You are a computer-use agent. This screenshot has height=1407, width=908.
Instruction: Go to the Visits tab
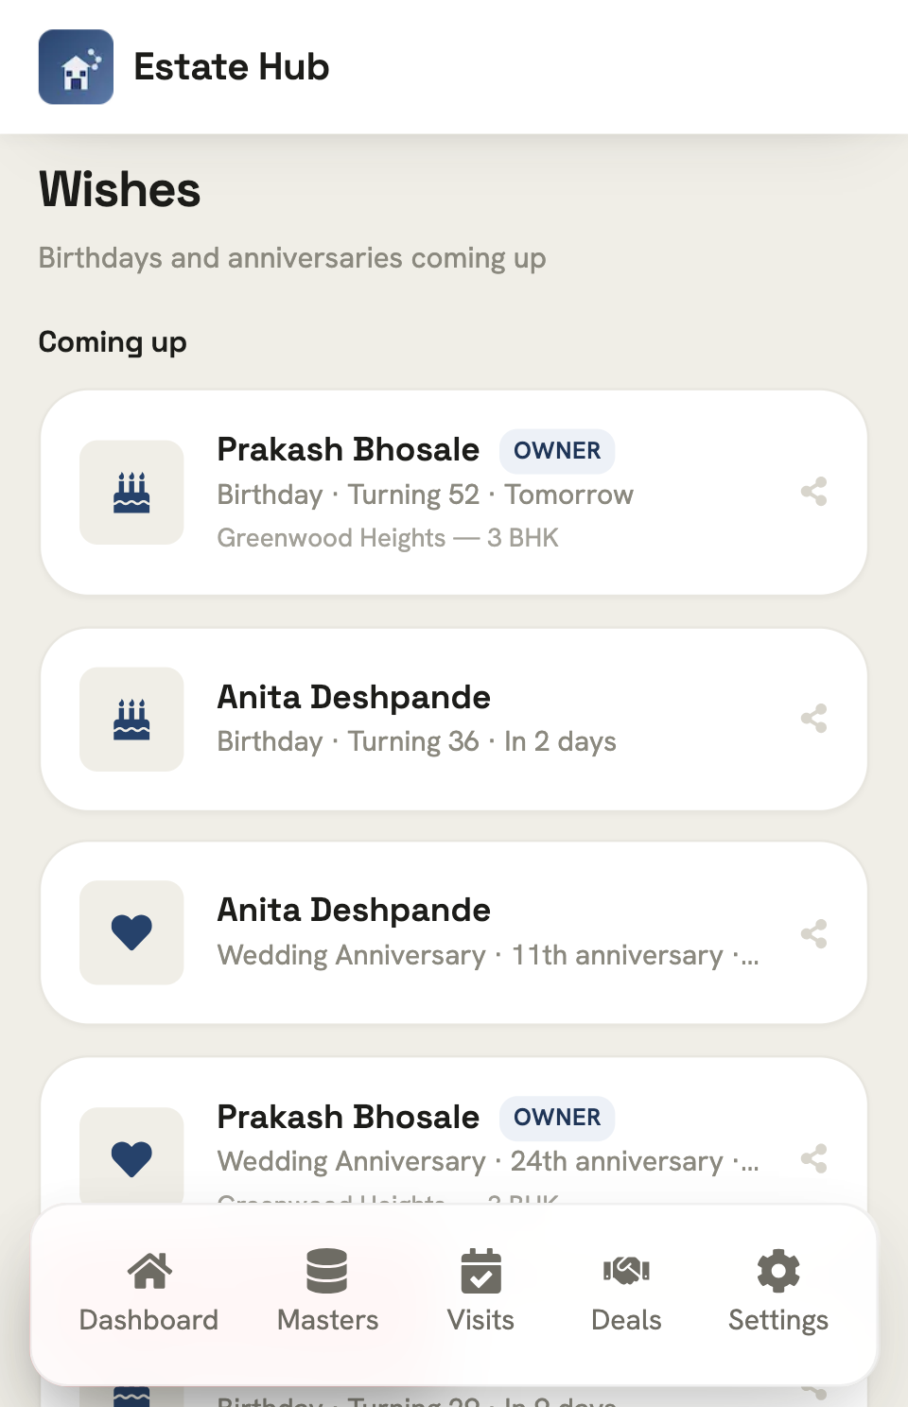click(x=480, y=1292)
